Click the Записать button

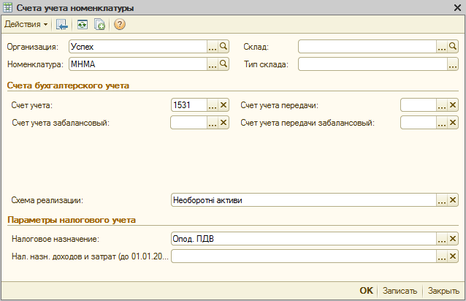pos(400,290)
